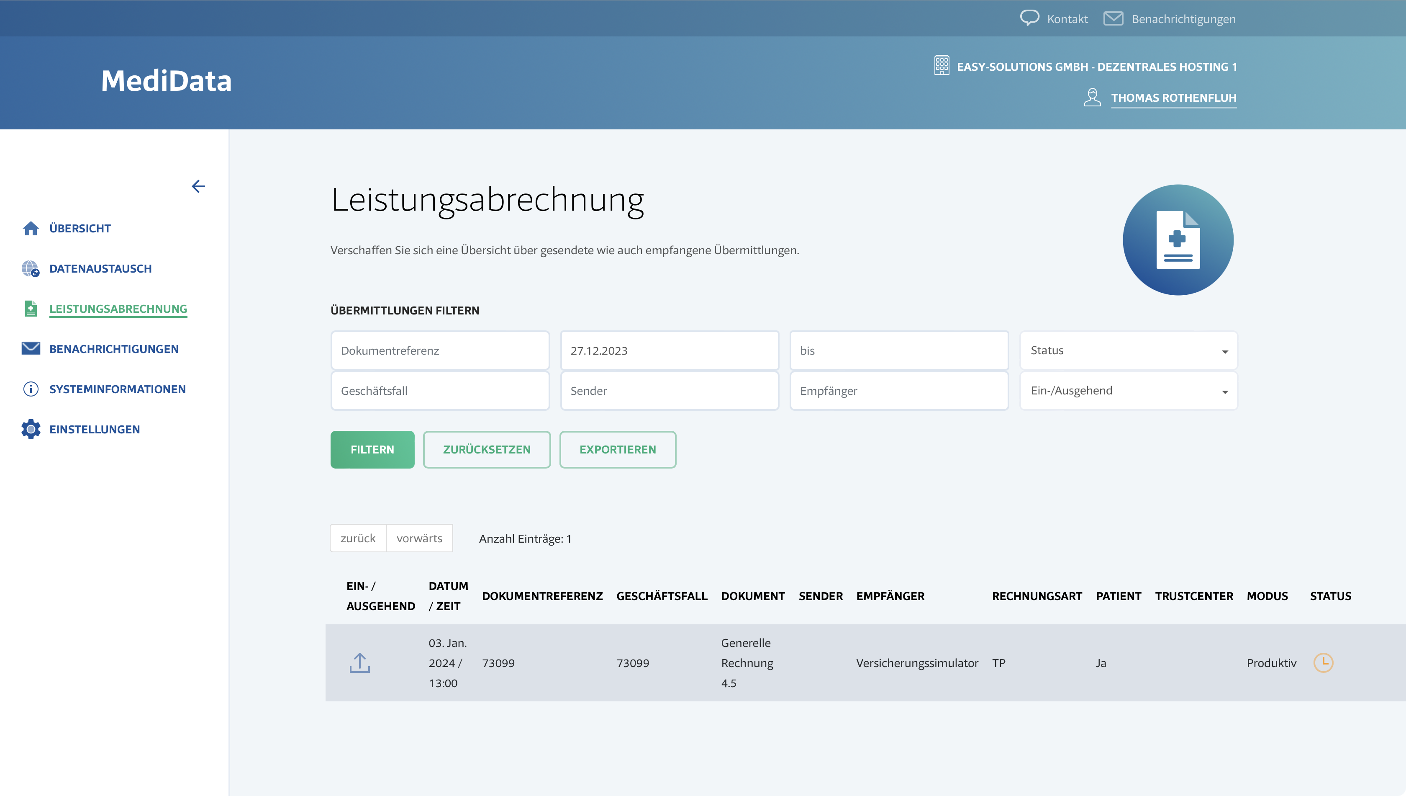1406x796 pixels.
Task: Click the Leistungsabrechnung document icon in sidebar
Action: click(x=31, y=308)
